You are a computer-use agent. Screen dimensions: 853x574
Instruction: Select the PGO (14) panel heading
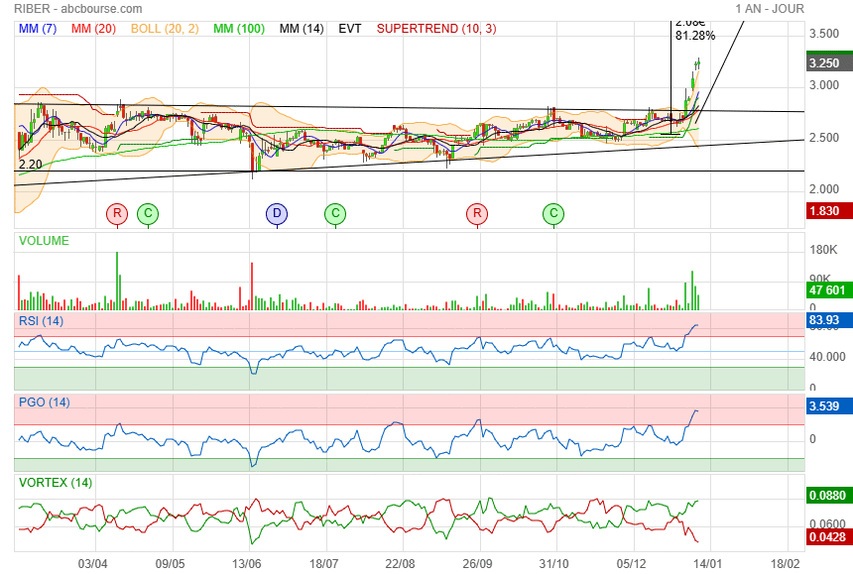click(45, 402)
